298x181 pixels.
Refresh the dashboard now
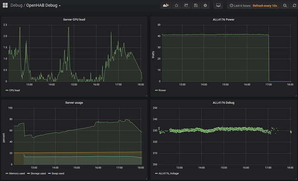[x=294, y=6]
